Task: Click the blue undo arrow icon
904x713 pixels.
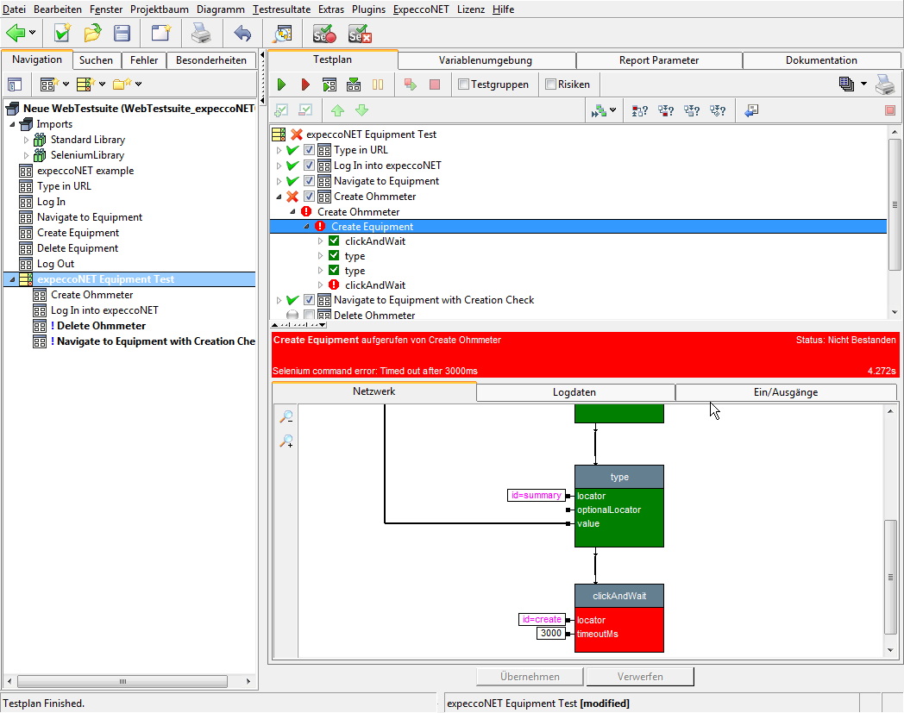Action: coord(242,34)
